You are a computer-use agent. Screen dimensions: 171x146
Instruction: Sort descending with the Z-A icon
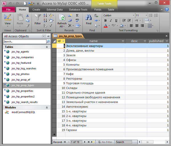click(45, 21)
